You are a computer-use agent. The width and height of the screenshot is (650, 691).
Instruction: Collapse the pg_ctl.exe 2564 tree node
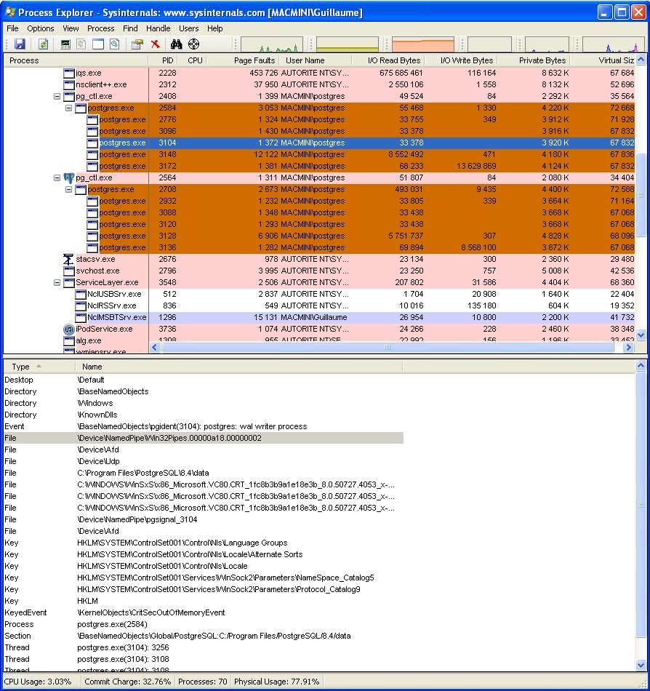click(x=57, y=177)
